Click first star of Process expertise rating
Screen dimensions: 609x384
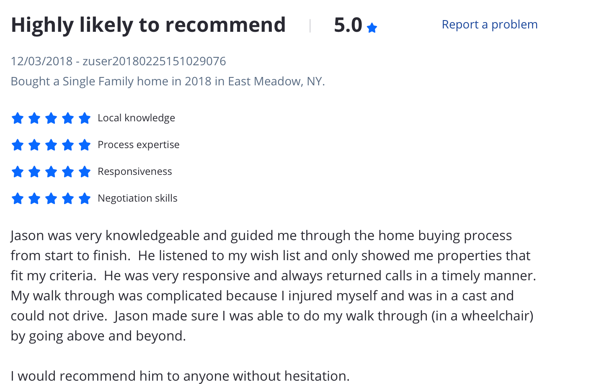click(18, 145)
